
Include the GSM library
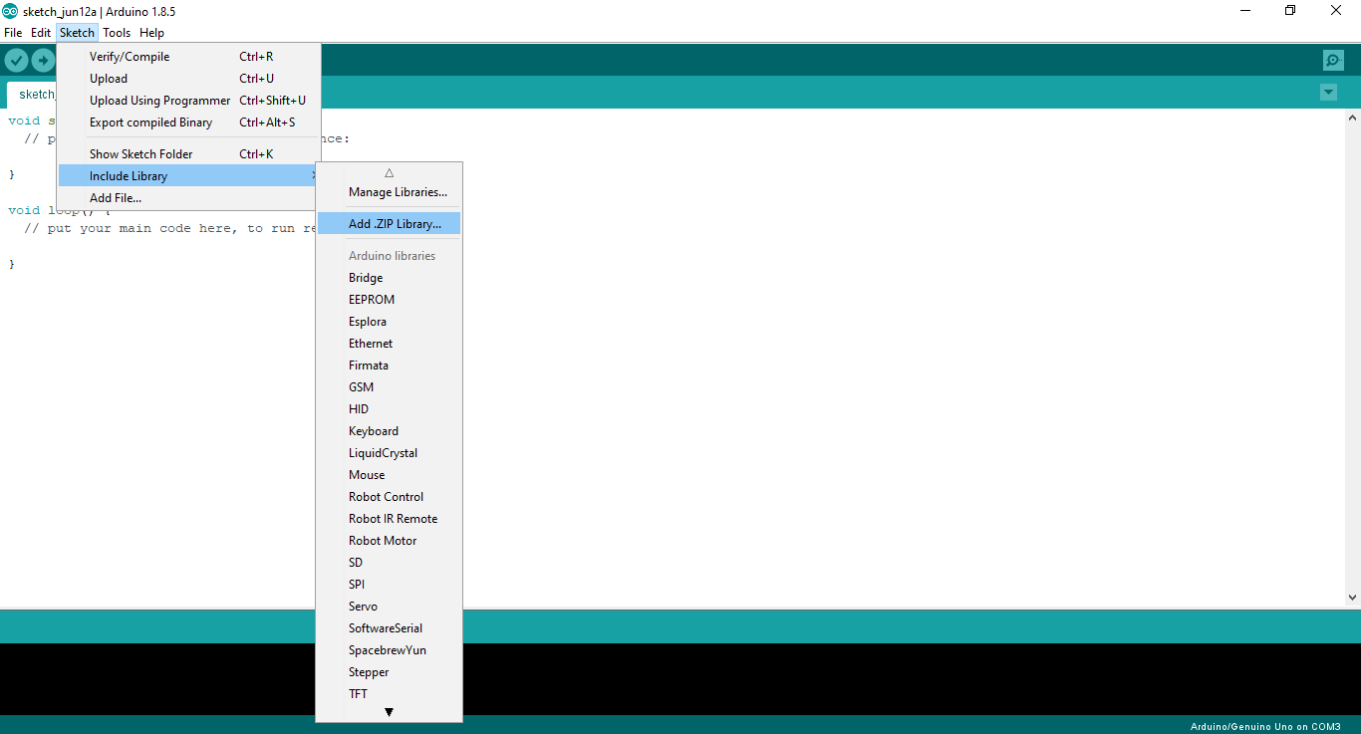pos(389,387)
